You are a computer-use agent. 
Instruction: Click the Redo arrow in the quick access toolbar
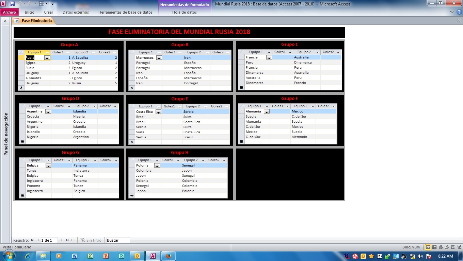tap(31, 4)
